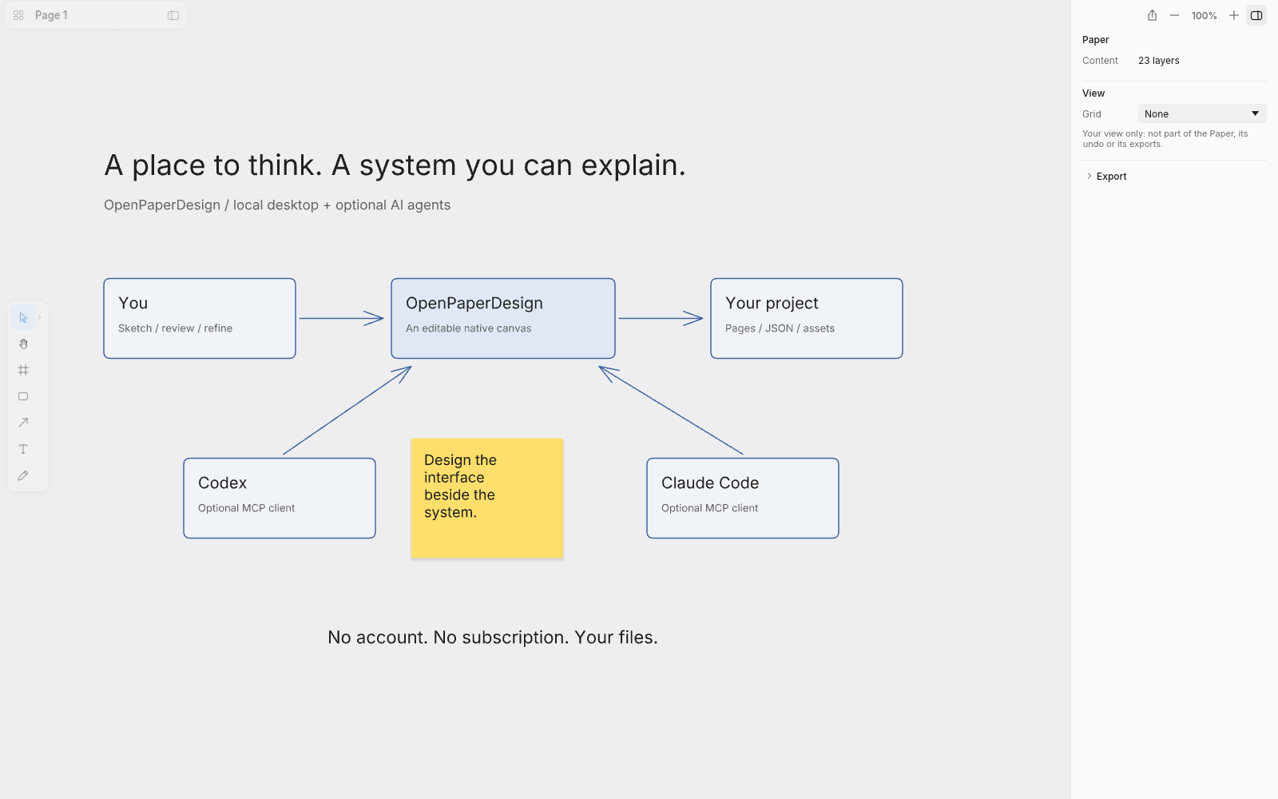Select the hand pan tool
The image size is (1278, 799).
tap(23, 344)
